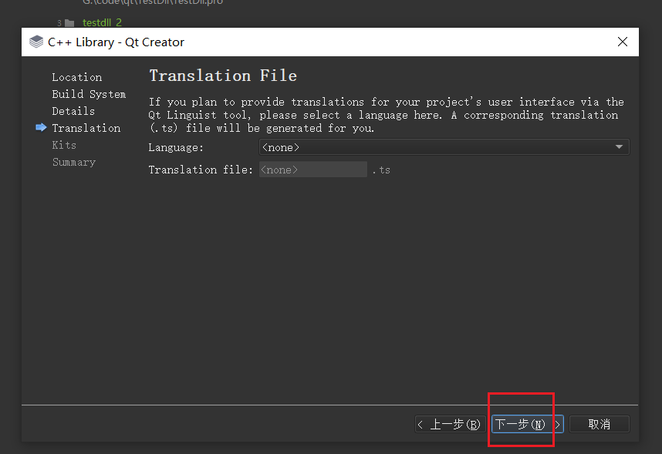Click the Language dropdown arrow

pos(619,147)
